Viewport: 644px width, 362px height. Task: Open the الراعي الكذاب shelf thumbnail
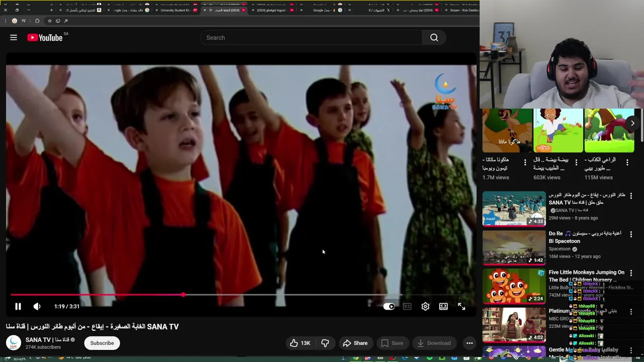609,130
